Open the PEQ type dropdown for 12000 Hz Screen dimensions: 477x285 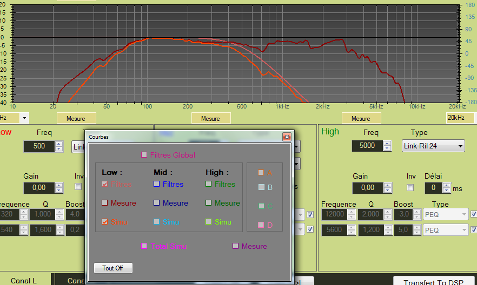coord(445,214)
